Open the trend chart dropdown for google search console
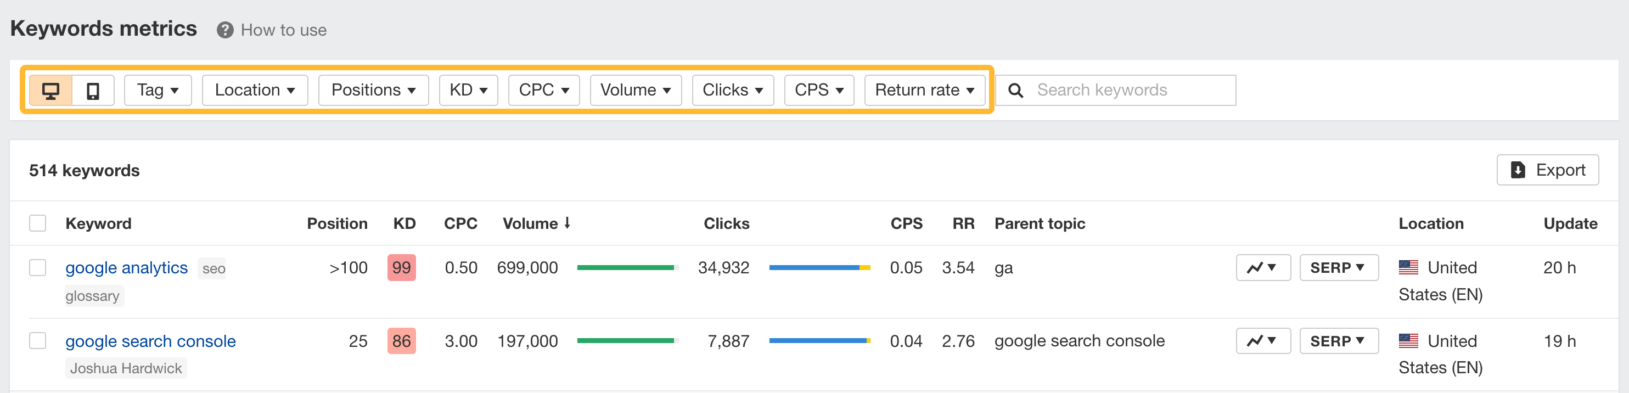Screen dimensions: 1629x393 point(1263,341)
